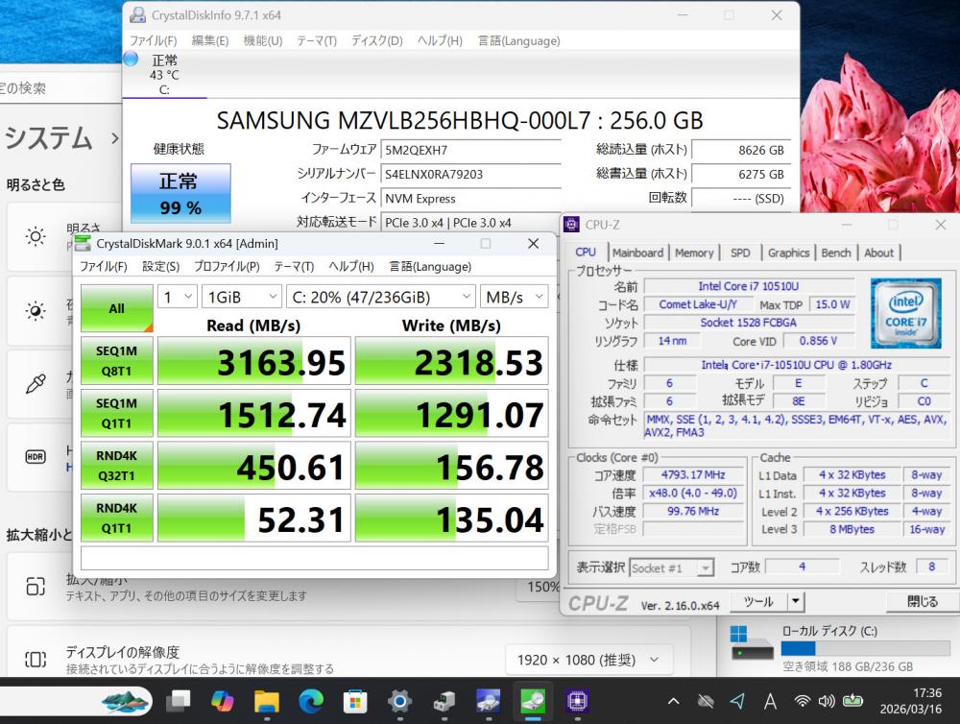Switch to CPU-Z About tab
Image resolution: width=960 pixels, height=724 pixels.
tap(879, 253)
